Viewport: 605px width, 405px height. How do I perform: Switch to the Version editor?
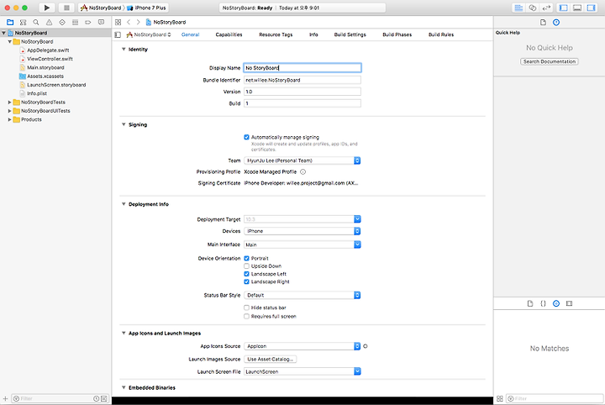click(x=546, y=8)
